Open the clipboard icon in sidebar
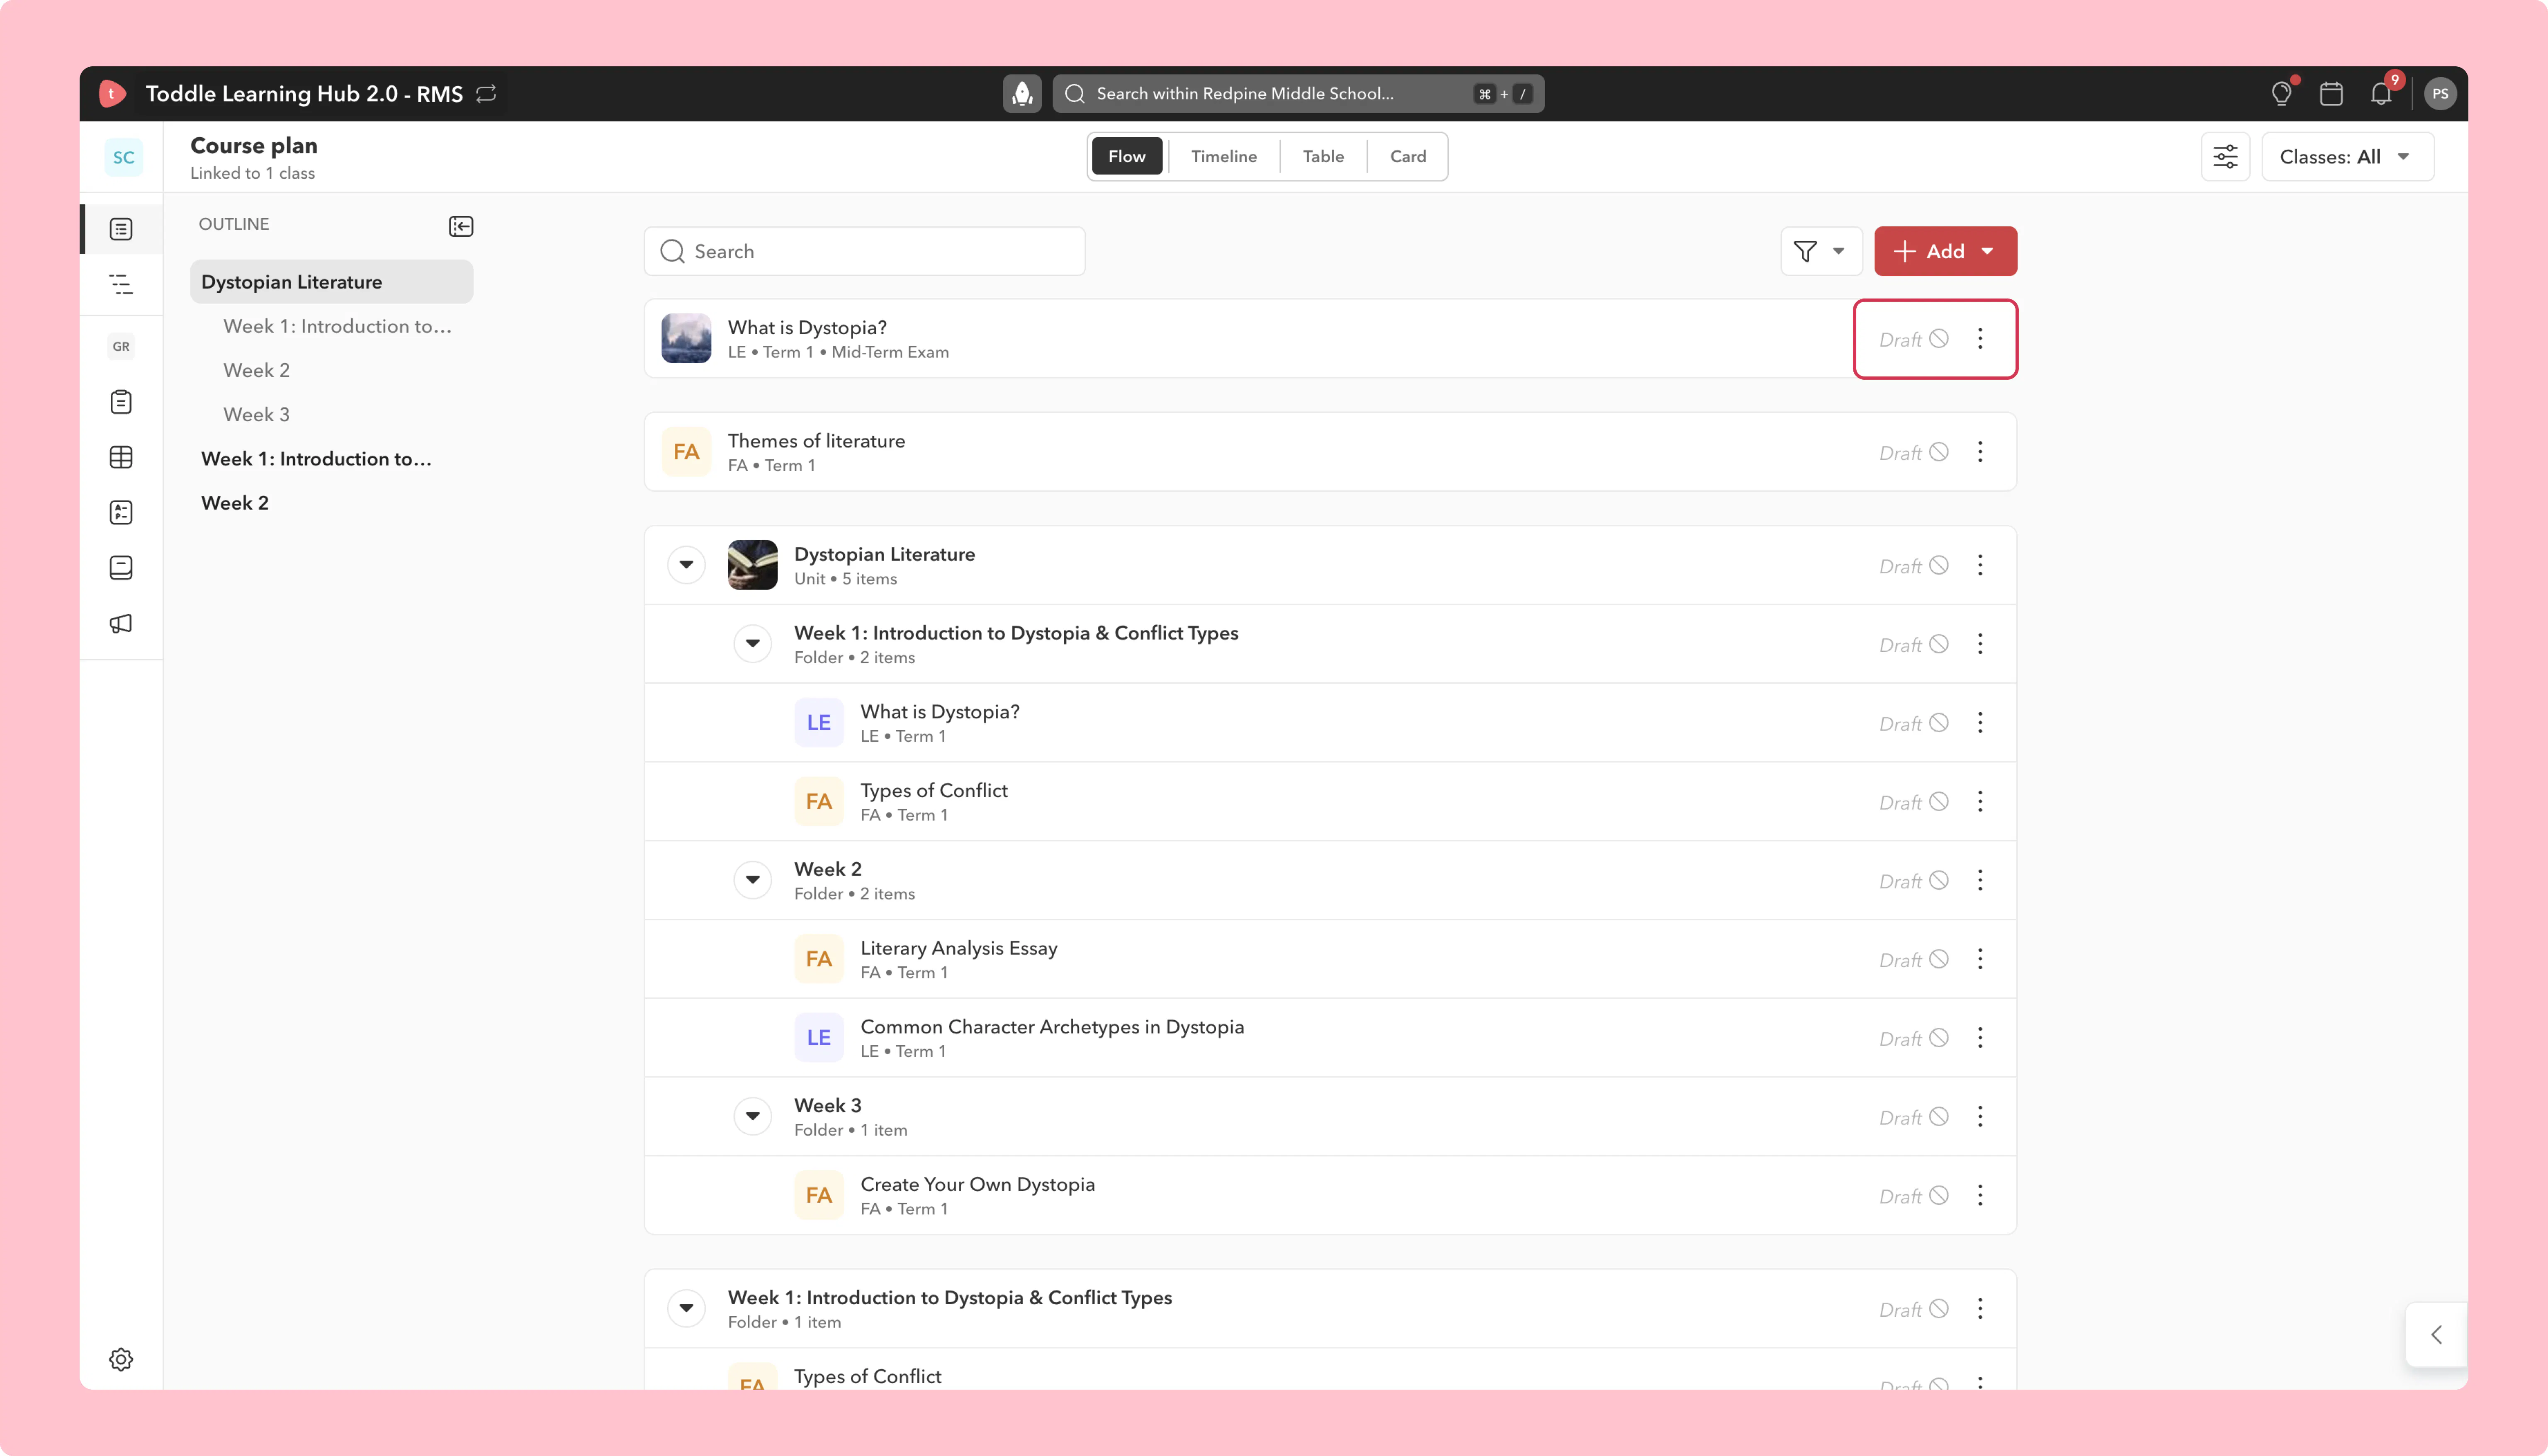This screenshot has height=1456, width=2548. [x=121, y=402]
